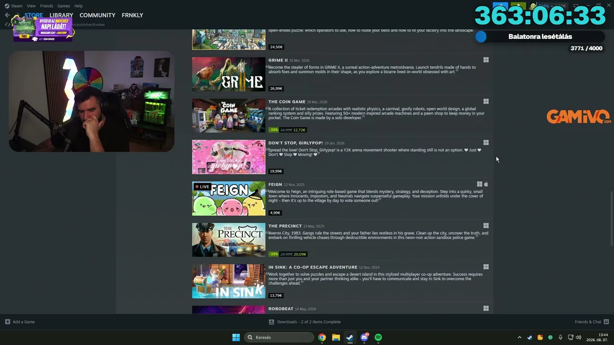
Task: Open the Steam logo menu
Action: (7, 6)
